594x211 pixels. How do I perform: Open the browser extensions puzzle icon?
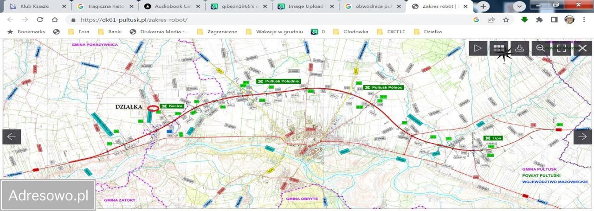click(539, 20)
